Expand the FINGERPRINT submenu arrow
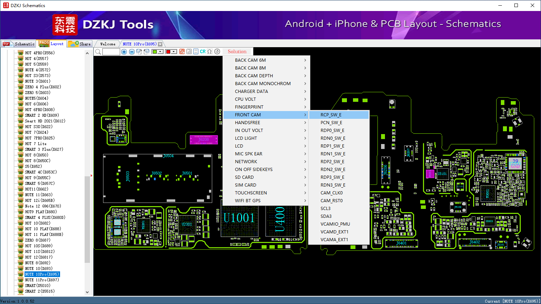Screen dimensions: 541x304 305,107
